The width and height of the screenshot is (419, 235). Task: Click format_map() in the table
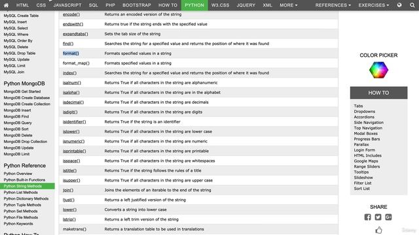[76, 63]
